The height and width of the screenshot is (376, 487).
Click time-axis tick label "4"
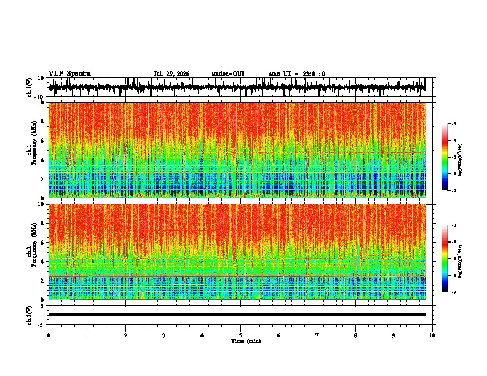point(202,335)
